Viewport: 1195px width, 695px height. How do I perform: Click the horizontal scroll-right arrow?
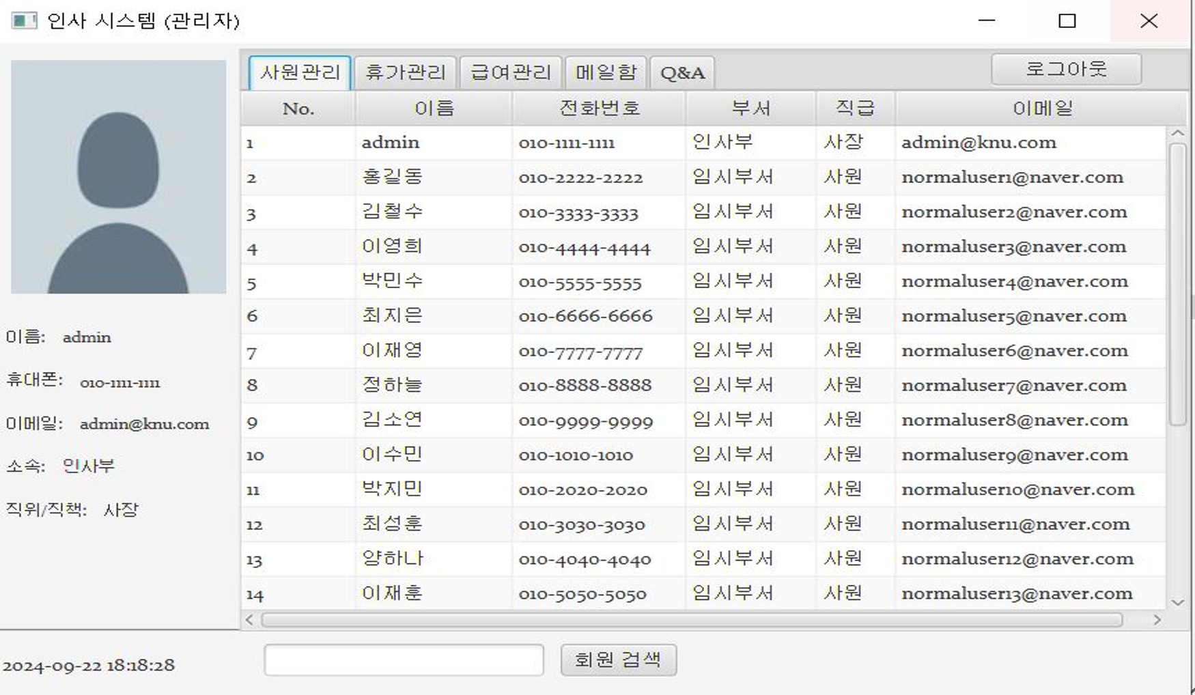coord(1157,620)
